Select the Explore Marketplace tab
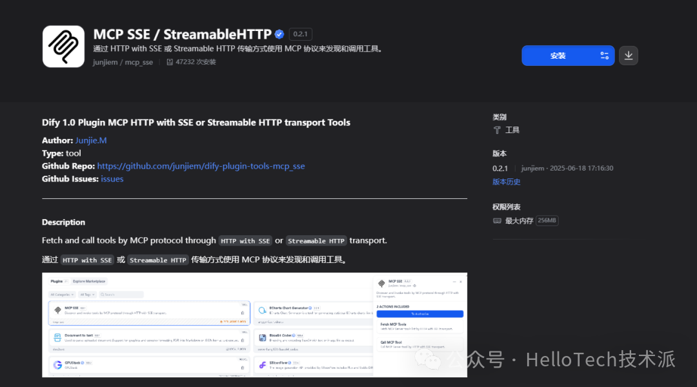This screenshot has height=387, width=697. coord(89,280)
